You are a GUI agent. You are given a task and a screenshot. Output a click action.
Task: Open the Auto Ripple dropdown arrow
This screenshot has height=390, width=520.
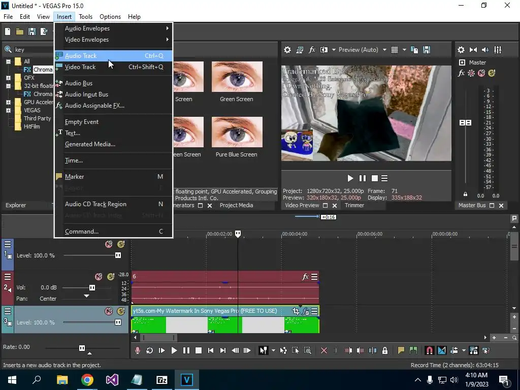click(464, 350)
